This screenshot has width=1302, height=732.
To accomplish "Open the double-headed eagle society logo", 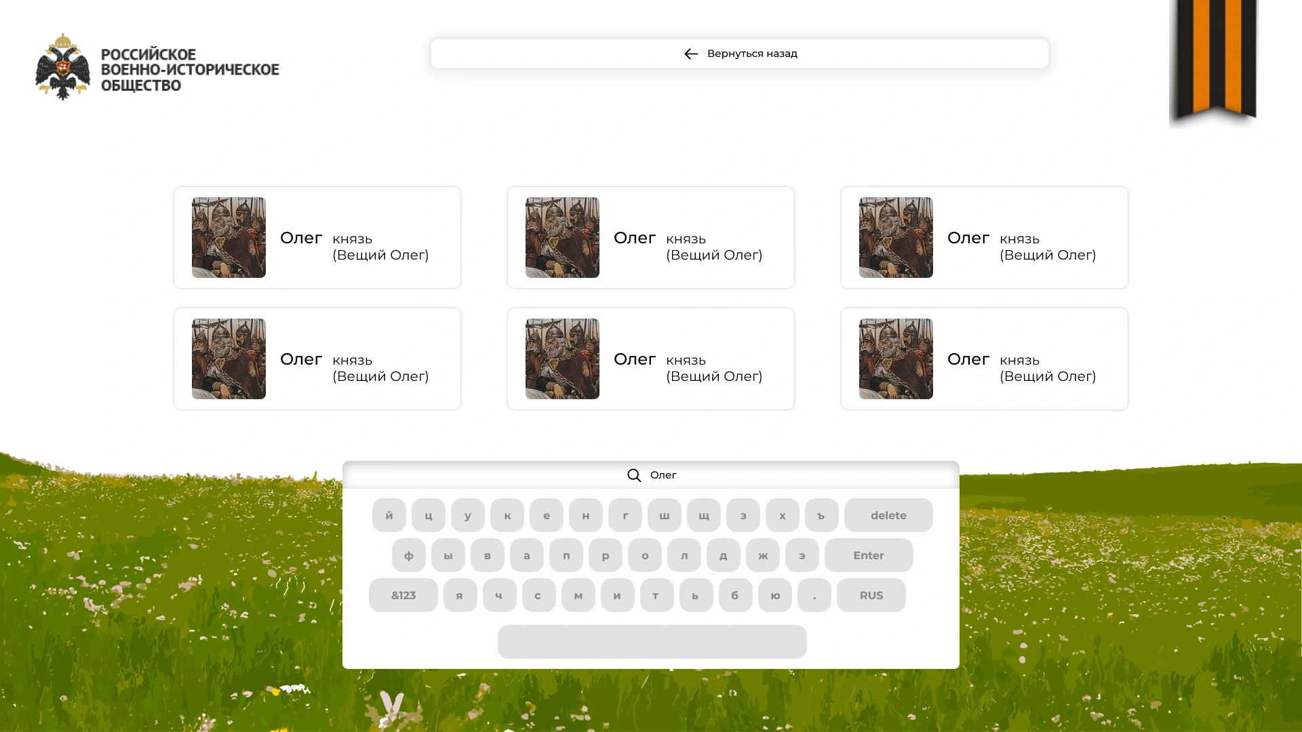I will [62, 67].
